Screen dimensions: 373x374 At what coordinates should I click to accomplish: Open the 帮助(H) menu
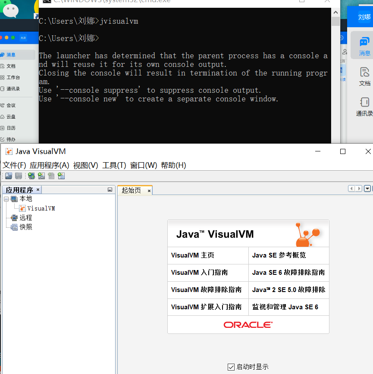(173, 165)
